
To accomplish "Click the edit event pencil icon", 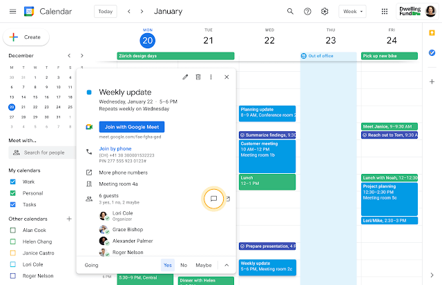I will tap(185, 77).
